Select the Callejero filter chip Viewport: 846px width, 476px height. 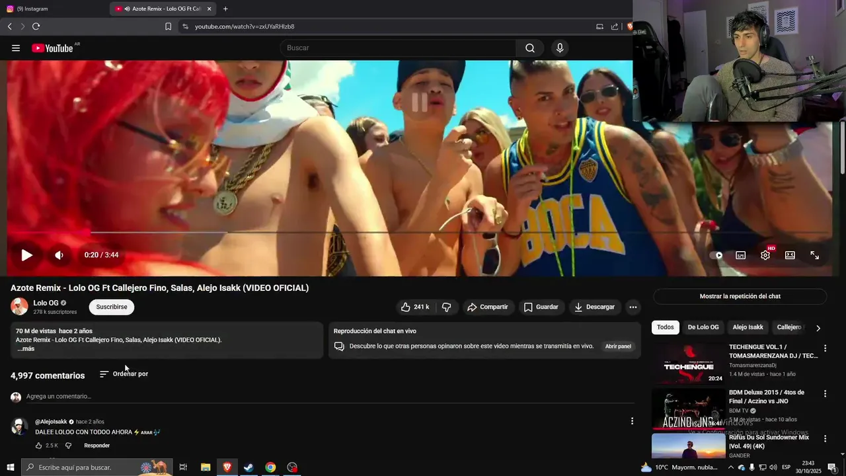789,327
